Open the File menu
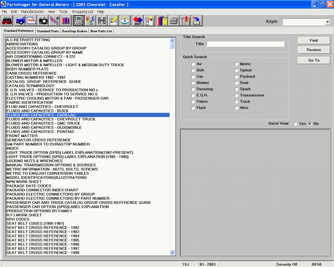 [x=4, y=12]
